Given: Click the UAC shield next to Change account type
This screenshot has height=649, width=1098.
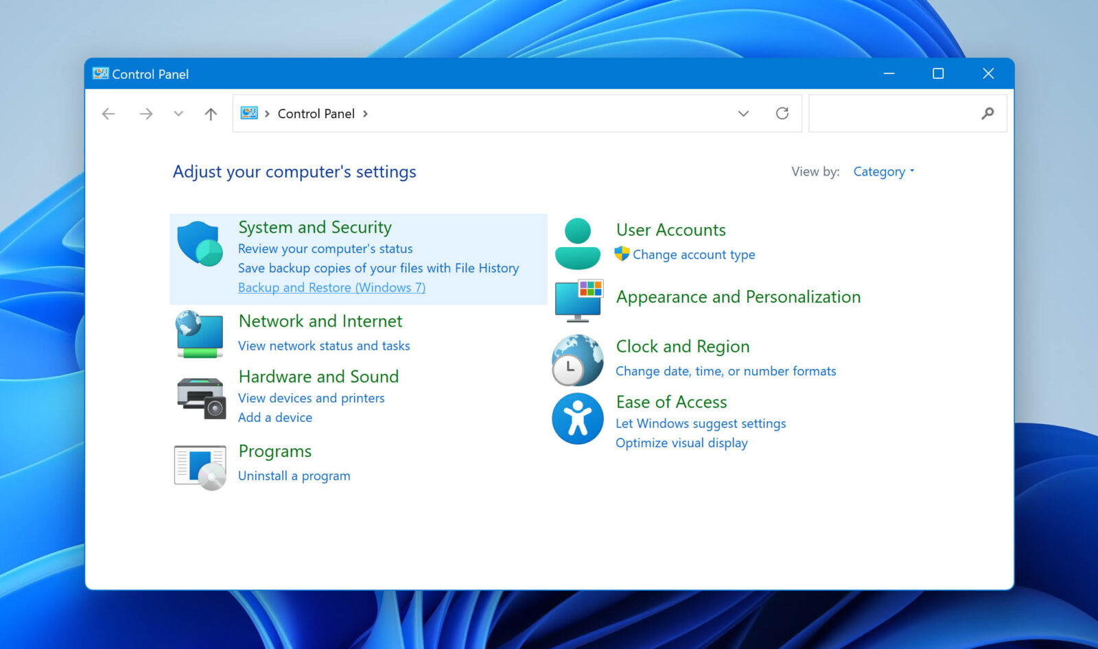Looking at the screenshot, I should (622, 254).
